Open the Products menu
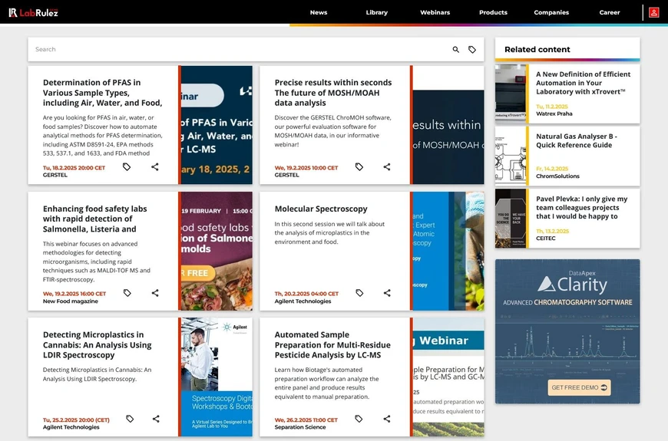This screenshot has height=441, width=668. [493, 12]
